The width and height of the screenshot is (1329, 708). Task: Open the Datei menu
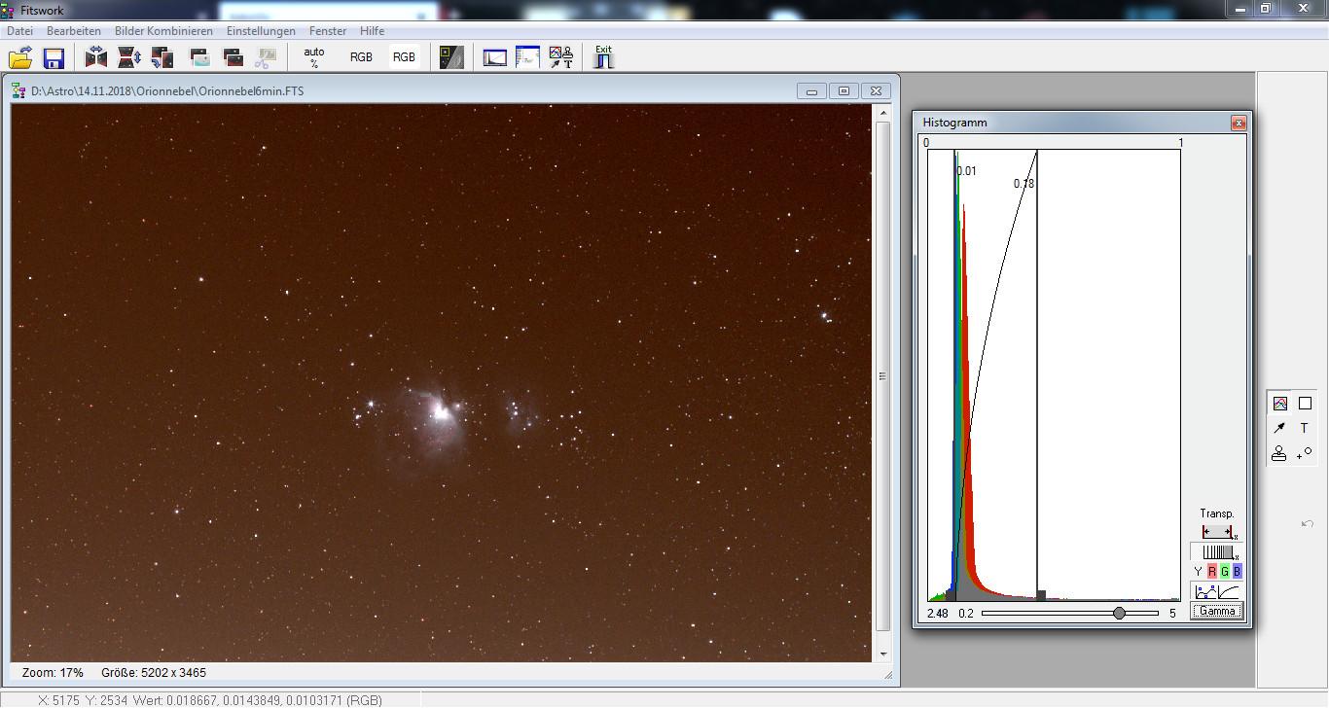tap(19, 31)
